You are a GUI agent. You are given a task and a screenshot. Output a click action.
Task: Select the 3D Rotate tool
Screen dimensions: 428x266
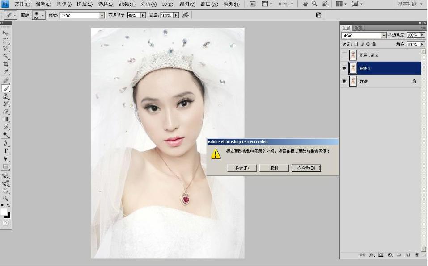[x=5, y=175]
